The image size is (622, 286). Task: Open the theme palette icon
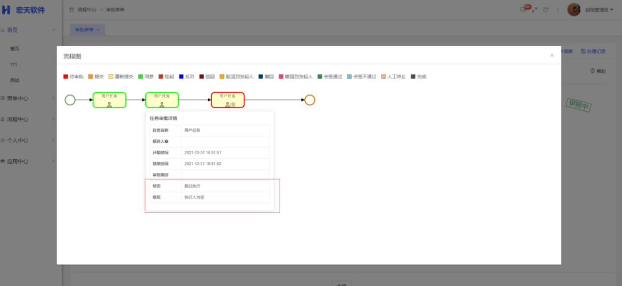(x=546, y=10)
